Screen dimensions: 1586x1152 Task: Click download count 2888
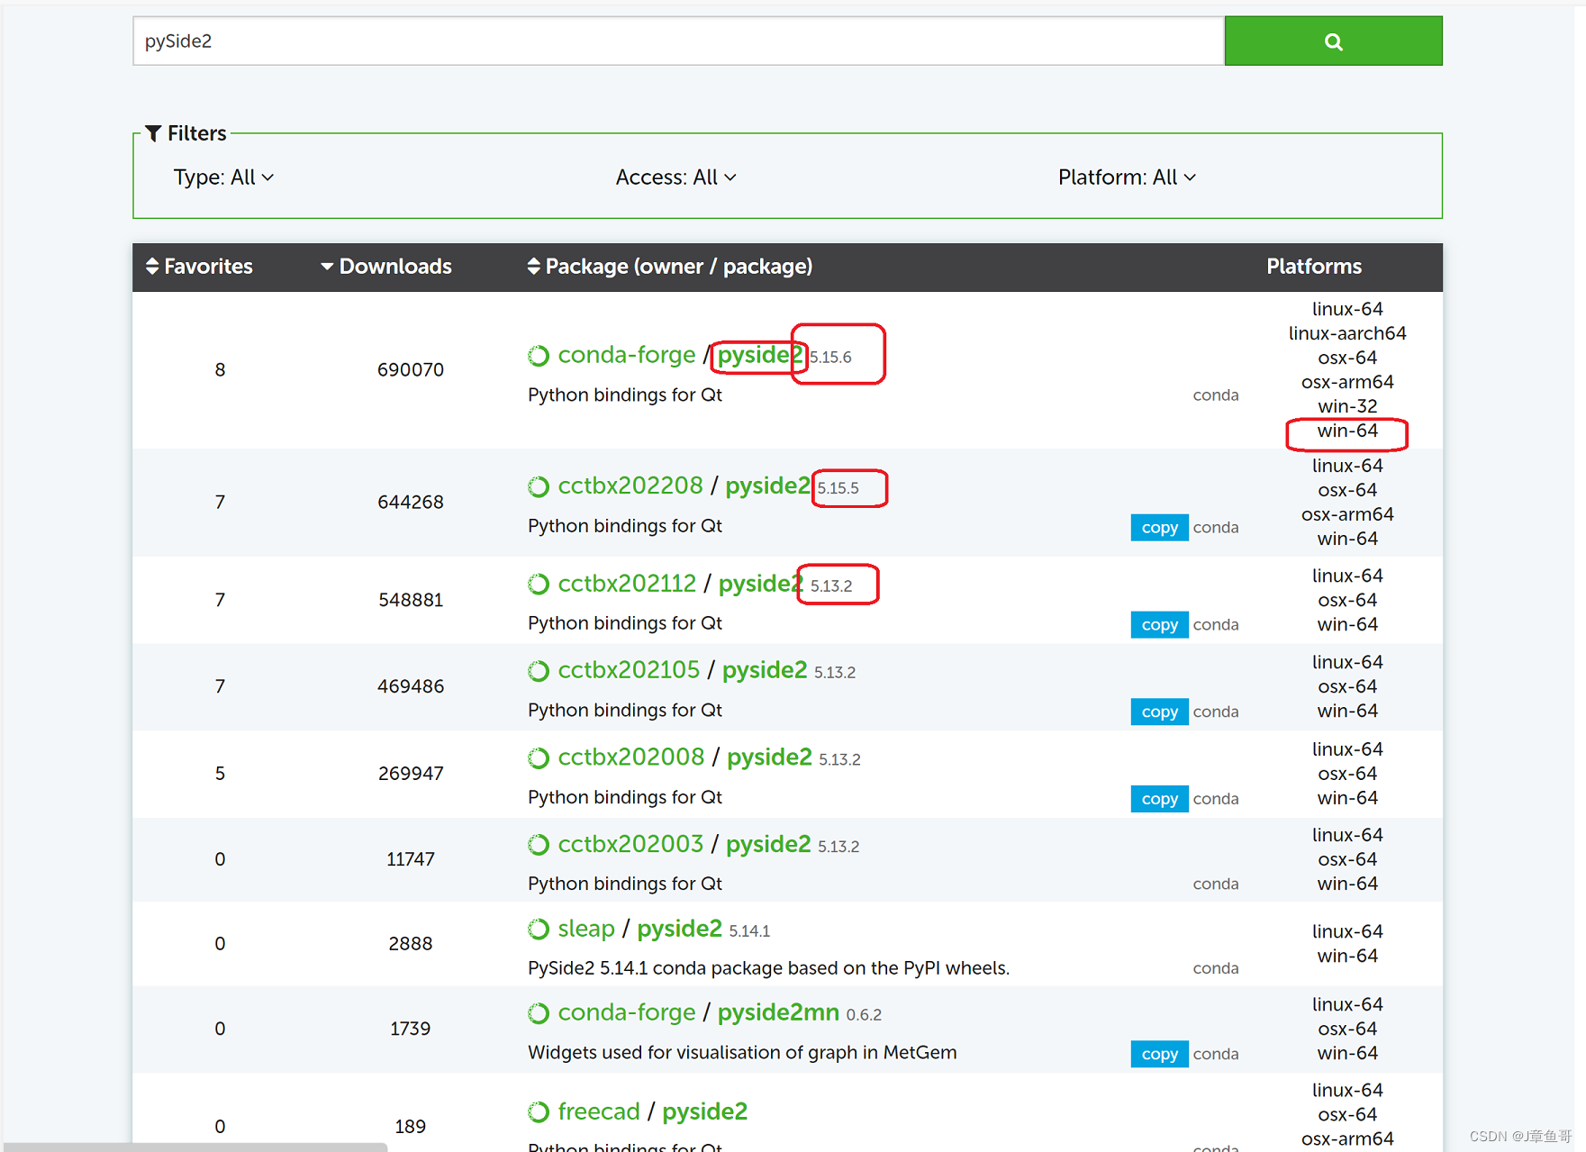[x=411, y=944]
